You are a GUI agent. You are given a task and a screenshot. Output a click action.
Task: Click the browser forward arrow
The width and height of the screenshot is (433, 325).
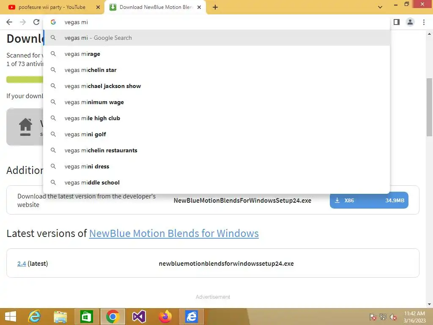pyautogui.click(x=23, y=22)
